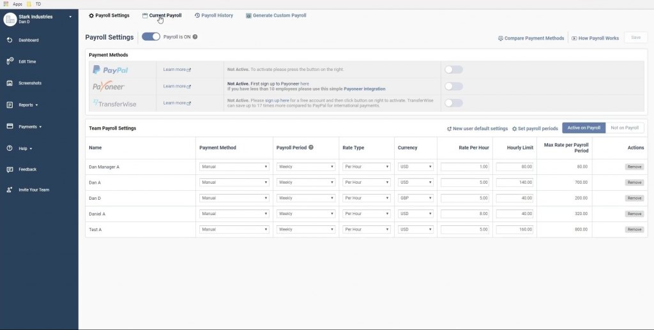This screenshot has width=654, height=330.
Task: Open Currency dropdown for Dan D
Action: click(416, 198)
